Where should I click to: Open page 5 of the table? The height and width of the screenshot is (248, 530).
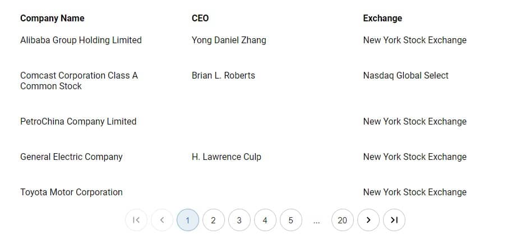291,220
